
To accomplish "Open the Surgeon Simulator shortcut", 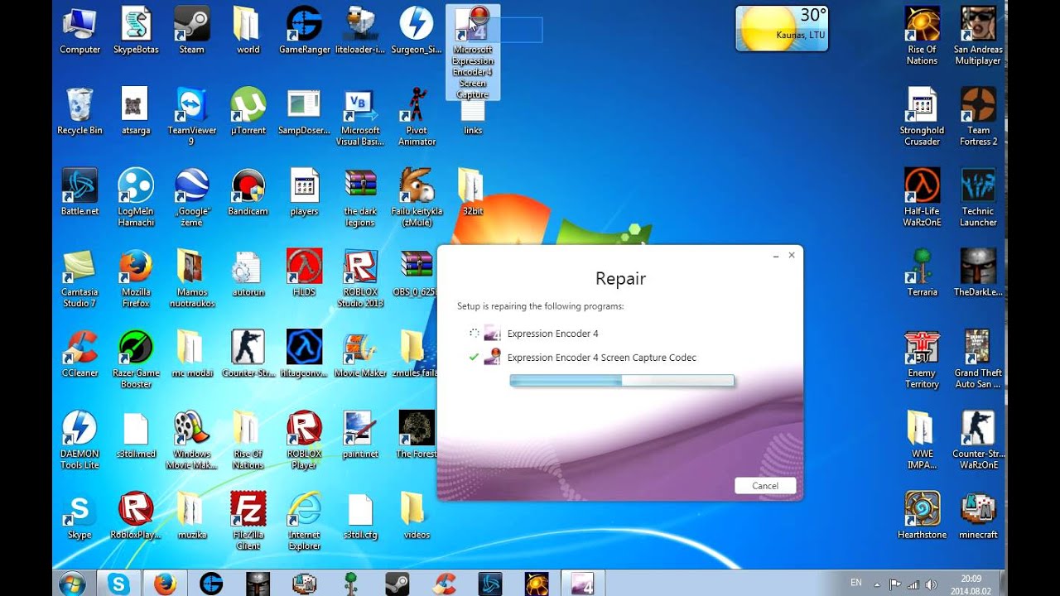I will pos(417,31).
